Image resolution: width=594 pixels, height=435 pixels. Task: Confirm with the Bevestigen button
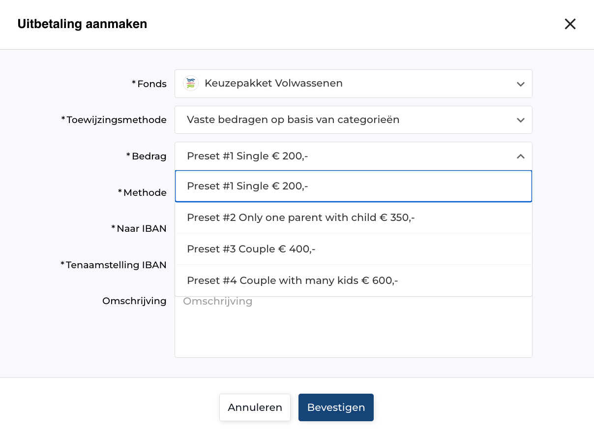336,407
